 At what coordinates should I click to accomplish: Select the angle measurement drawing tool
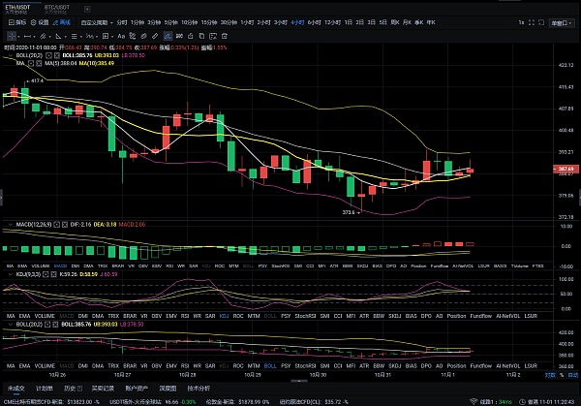click(x=58, y=36)
